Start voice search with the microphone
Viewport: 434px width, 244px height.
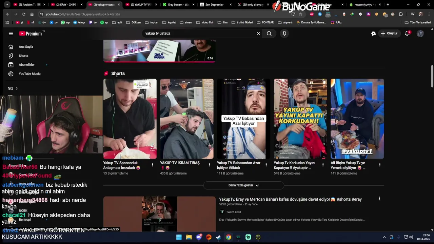pyautogui.click(x=284, y=34)
